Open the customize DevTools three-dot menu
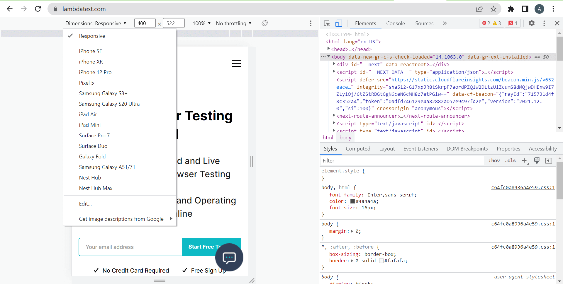The image size is (563, 284). 544,23
